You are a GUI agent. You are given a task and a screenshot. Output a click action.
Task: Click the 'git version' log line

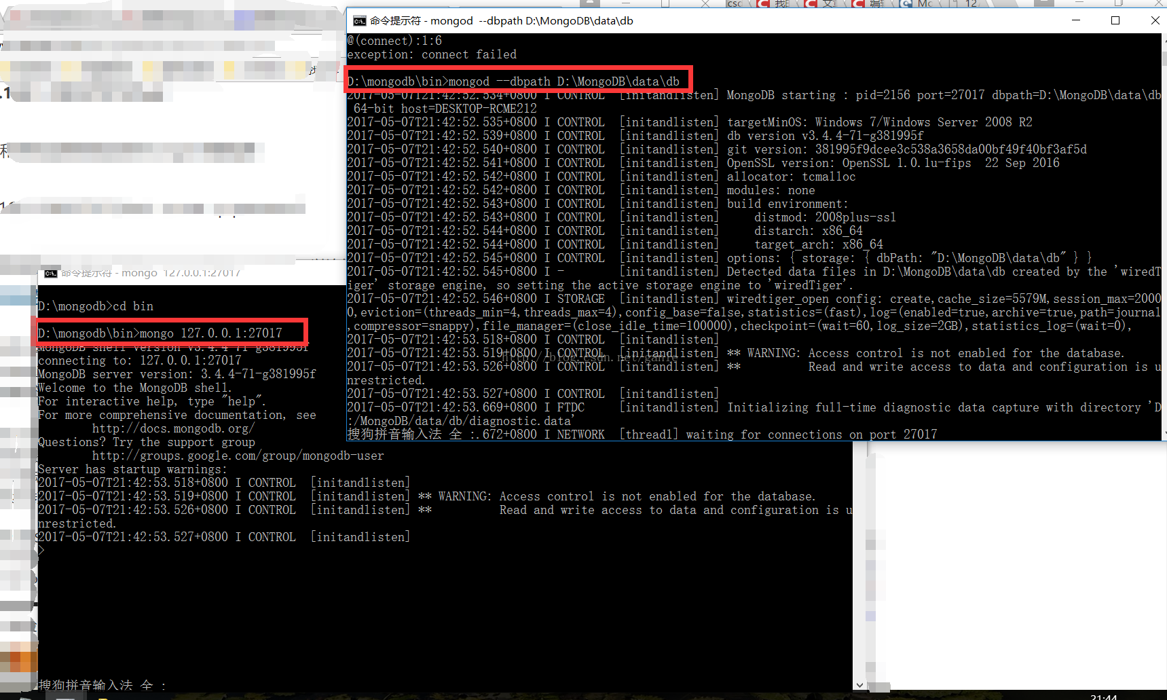click(x=717, y=149)
